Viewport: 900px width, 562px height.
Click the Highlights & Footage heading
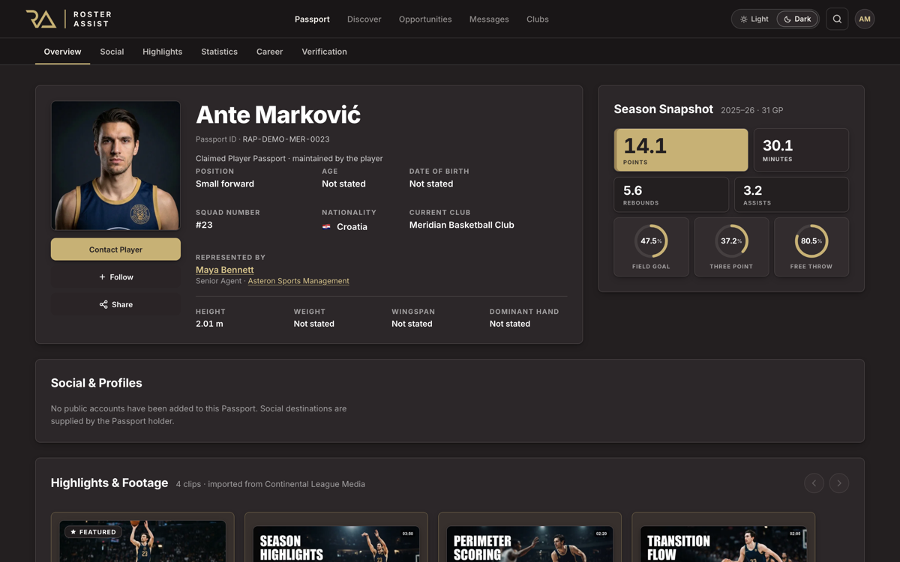pyautogui.click(x=109, y=483)
